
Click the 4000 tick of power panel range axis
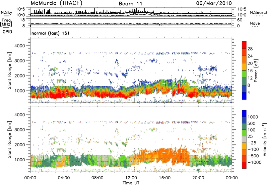click(19, 46)
